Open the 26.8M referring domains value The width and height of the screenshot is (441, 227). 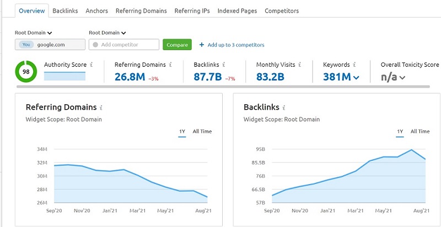(x=130, y=77)
